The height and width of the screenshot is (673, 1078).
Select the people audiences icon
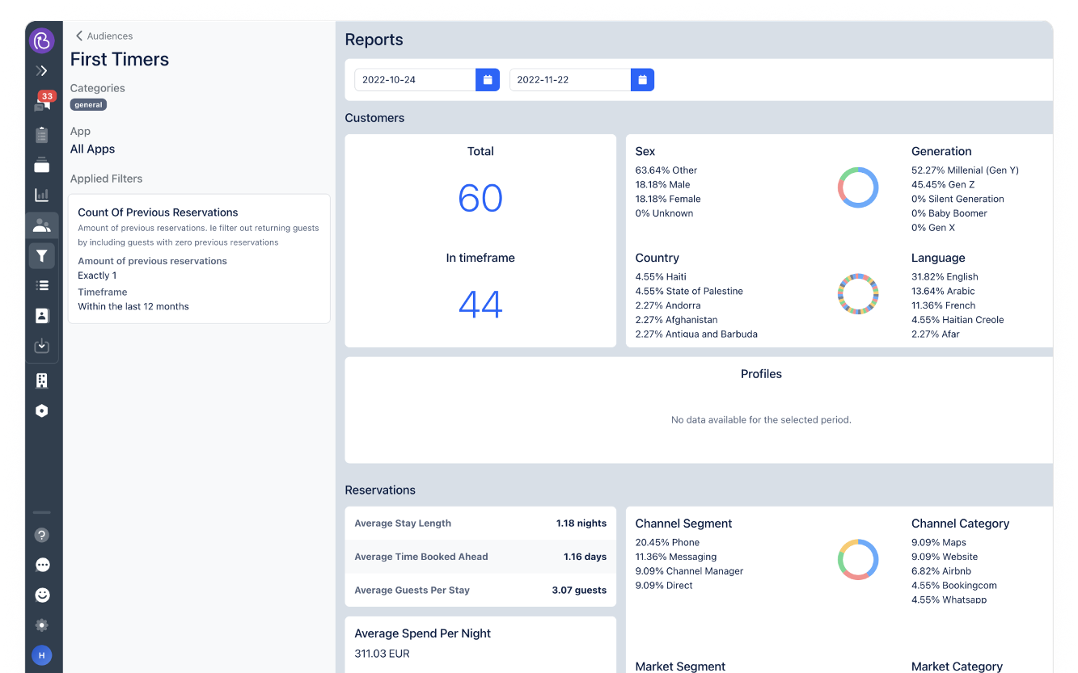tap(42, 226)
